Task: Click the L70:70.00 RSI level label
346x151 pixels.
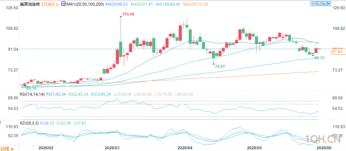Action: tap(163, 94)
